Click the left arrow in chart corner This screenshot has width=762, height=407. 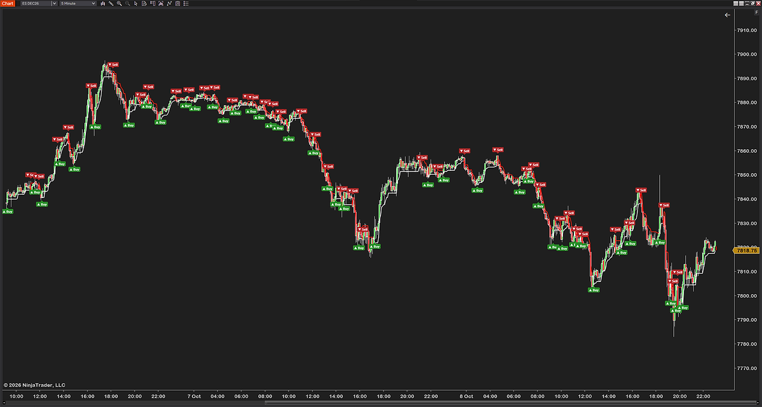click(728, 15)
